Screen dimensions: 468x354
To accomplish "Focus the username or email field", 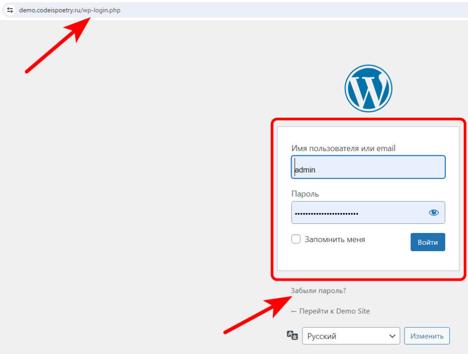I will 368,167.
